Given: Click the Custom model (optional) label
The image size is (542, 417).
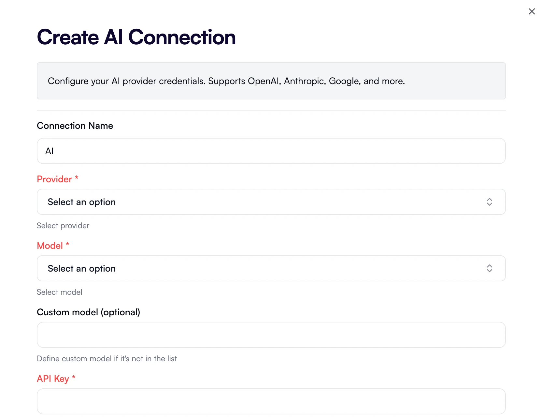Looking at the screenshot, I should [88, 312].
